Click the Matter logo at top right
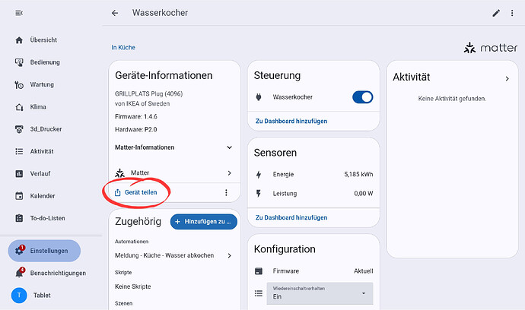Screen dimensions: 525x310 [x=491, y=48]
